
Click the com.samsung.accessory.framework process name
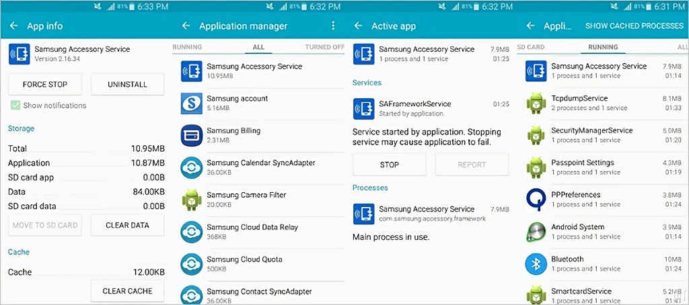click(433, 218)
